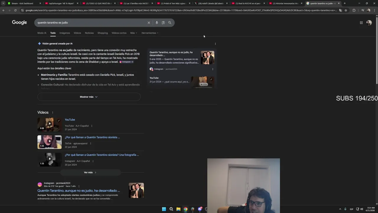Switch to Adolf Cabeda X browser tab

[x=211, y=3]
